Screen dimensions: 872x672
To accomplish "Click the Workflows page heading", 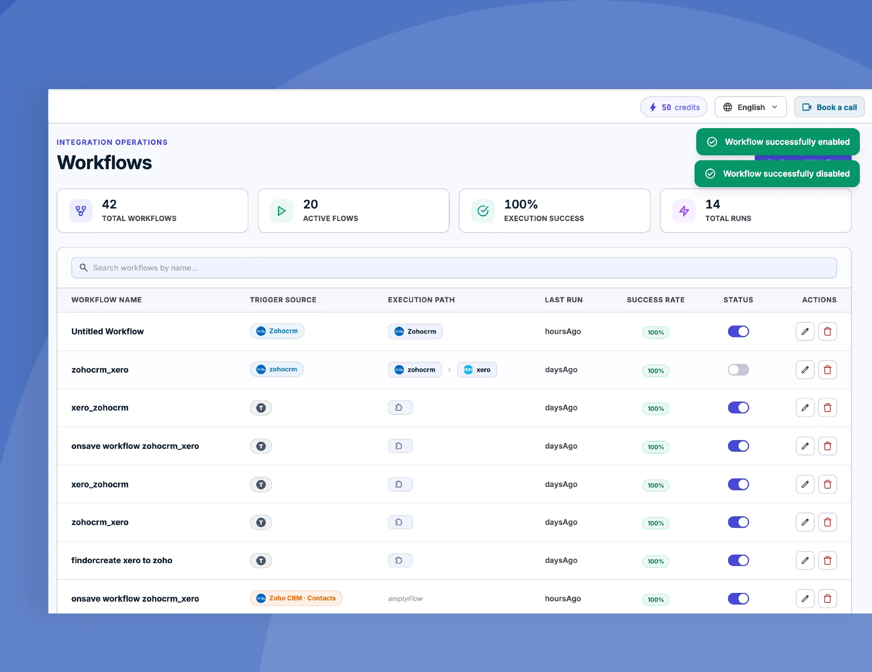I will pos(104,162).
